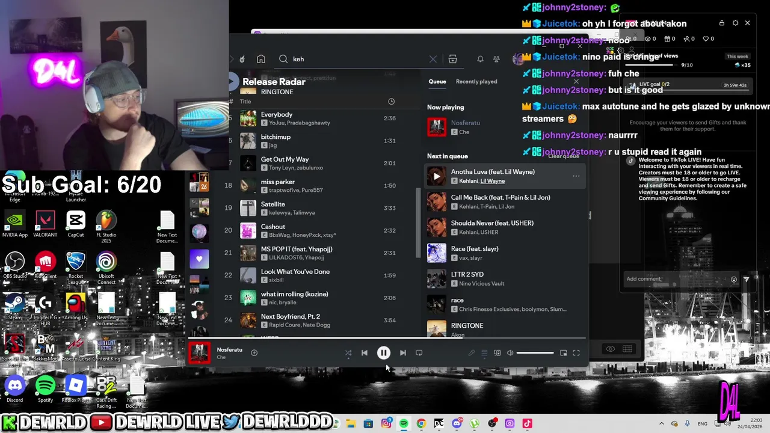Select the Everybody track row

coord(319,118)
